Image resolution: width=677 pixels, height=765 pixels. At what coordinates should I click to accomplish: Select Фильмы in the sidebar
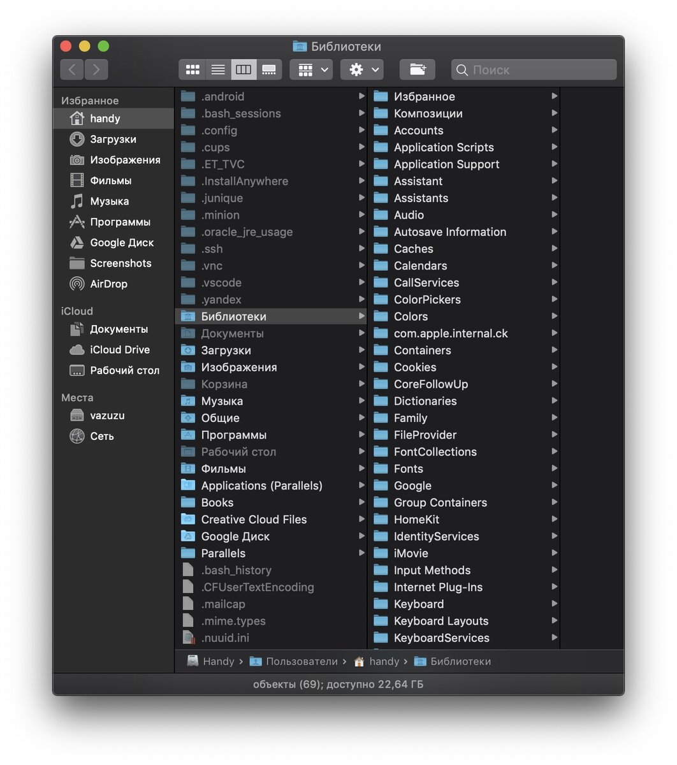pos(113,180)
